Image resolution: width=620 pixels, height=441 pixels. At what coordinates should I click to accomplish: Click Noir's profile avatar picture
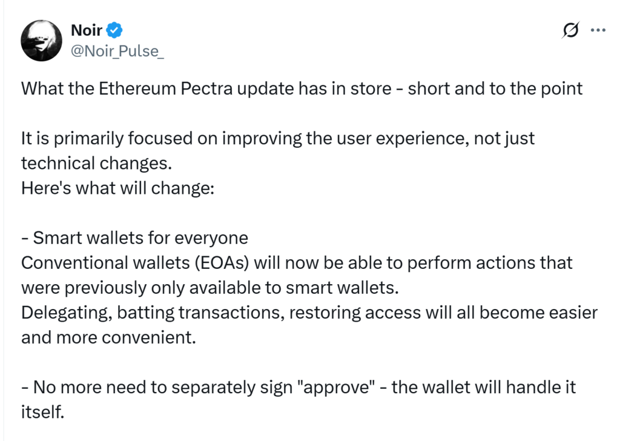(x=41, y=40)
